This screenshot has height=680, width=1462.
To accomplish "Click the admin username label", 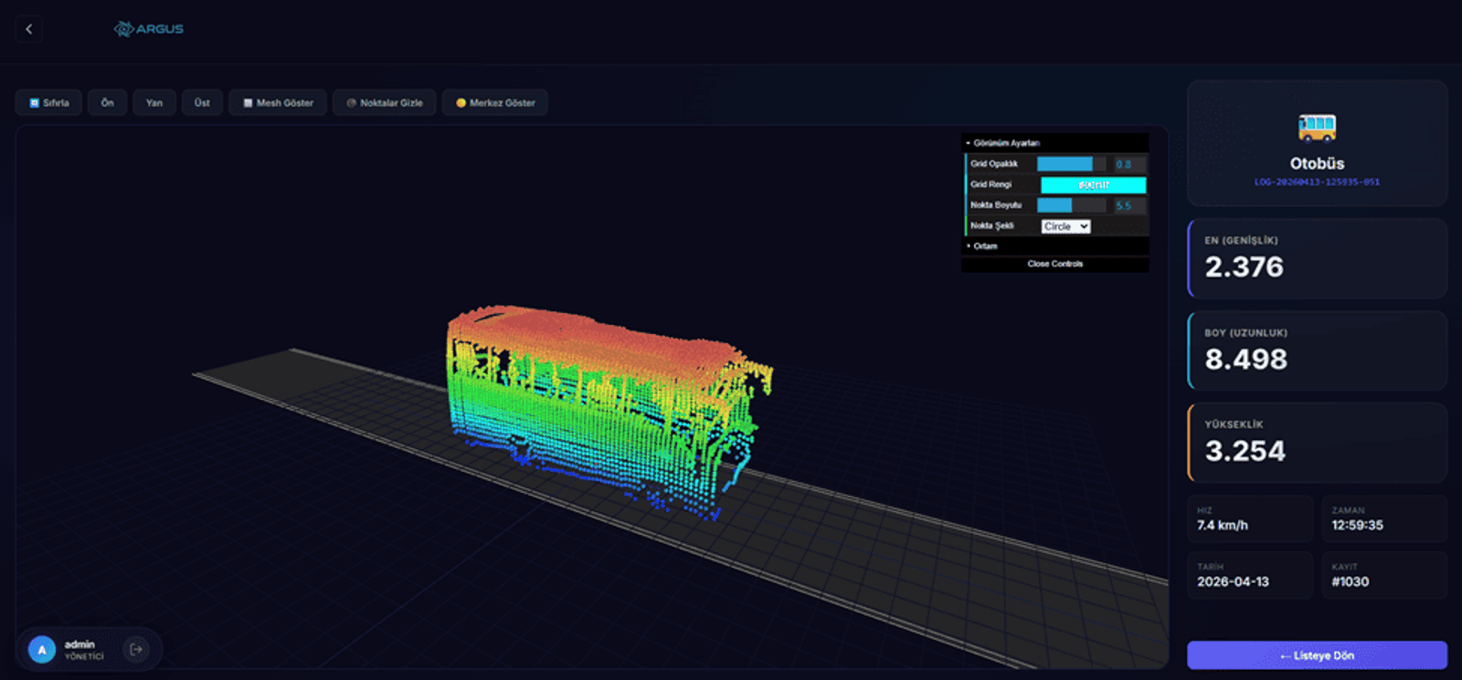I will (x=79, y=644).
